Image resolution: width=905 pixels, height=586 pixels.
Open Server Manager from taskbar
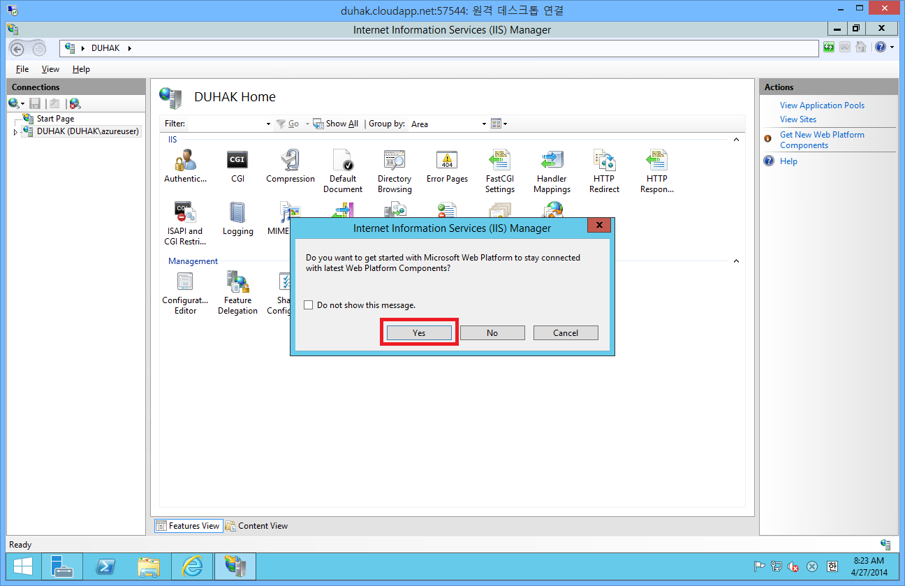[x=63, y=566]
